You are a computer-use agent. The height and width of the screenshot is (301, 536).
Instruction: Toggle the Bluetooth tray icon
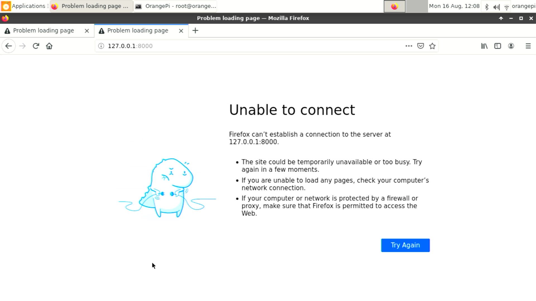pos(487,7)
